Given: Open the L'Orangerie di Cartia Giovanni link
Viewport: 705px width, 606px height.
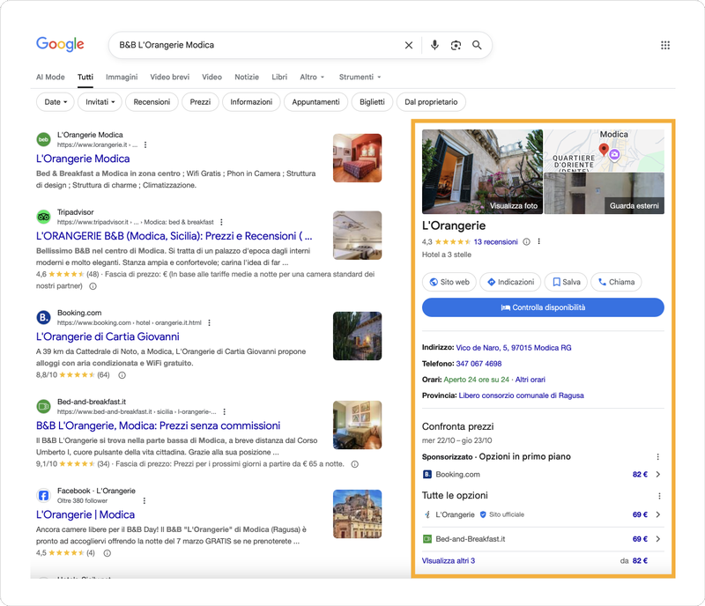Looking at the screenshot, I should click(108, 336).
